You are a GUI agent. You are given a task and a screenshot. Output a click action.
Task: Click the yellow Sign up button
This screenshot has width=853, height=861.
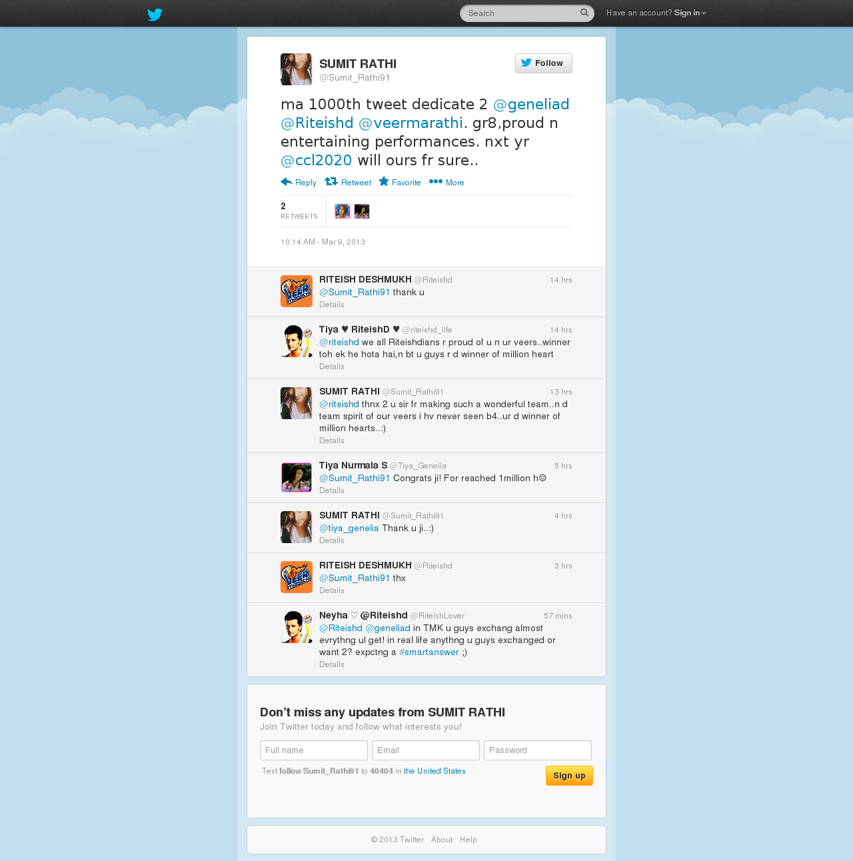coord(569,776)
